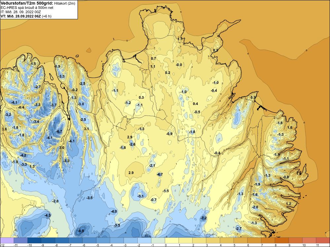The height and width of the screenshot is (247, 330).
Task: Click the "(+6 h)" forecast offset
Action: pos(47,16)
